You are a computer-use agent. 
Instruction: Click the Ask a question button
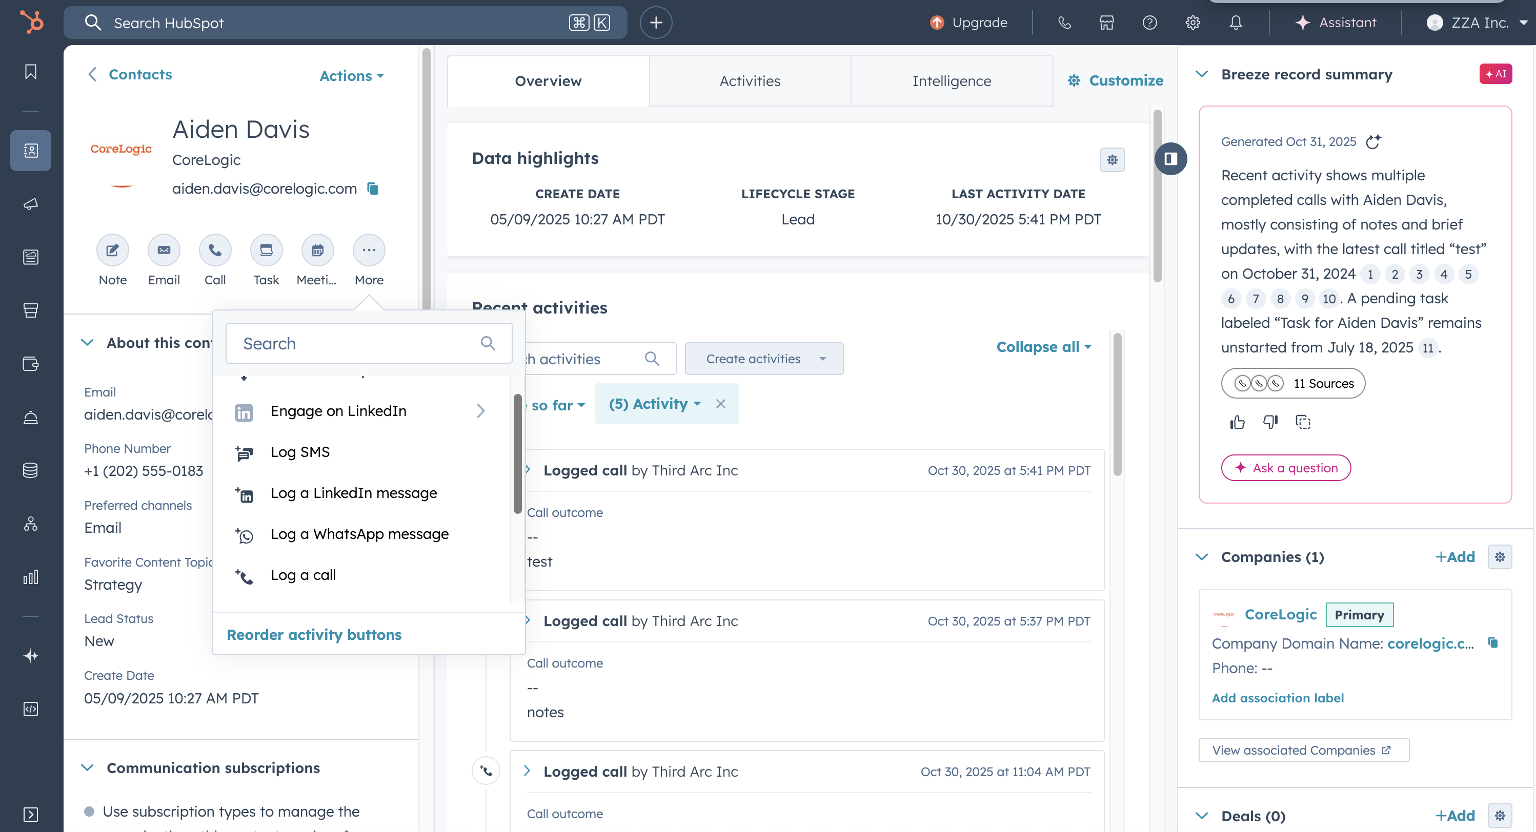pos(1286,468)
